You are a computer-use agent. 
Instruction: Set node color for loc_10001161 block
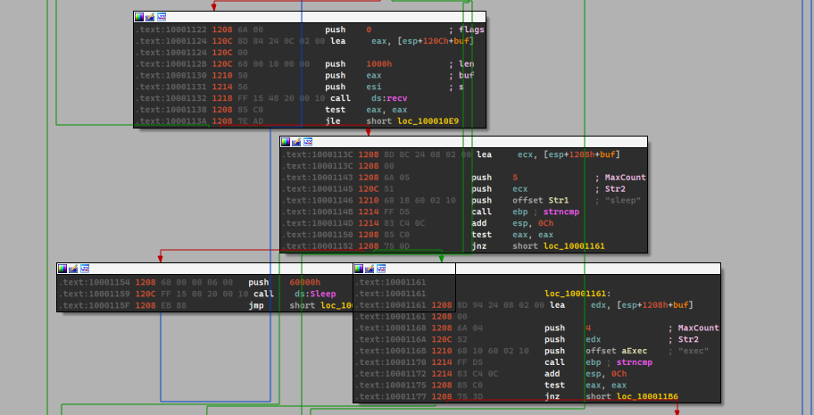pos(359,269)
